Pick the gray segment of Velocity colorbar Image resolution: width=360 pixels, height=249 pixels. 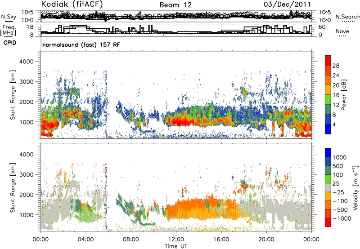tap(328, 187)
